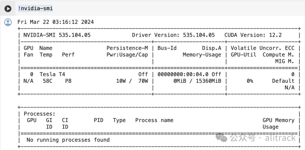
Task: Click the Tesla T4 GPU name
Action: (52, 74)
